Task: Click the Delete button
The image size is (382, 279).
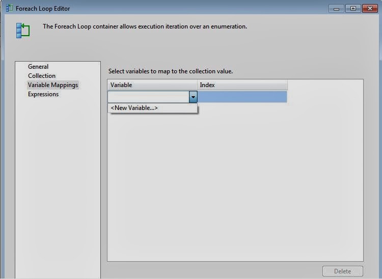Action: [343, 271]
